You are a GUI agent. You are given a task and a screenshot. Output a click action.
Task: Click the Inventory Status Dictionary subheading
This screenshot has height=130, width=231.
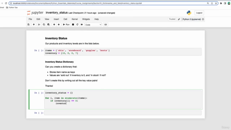point(59,62)
